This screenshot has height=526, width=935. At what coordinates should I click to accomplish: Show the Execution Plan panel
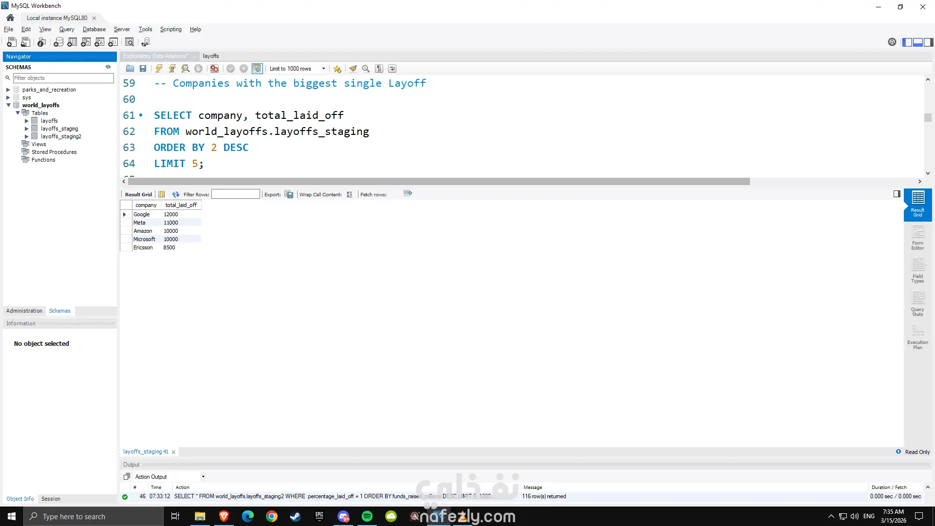(917, 337)
